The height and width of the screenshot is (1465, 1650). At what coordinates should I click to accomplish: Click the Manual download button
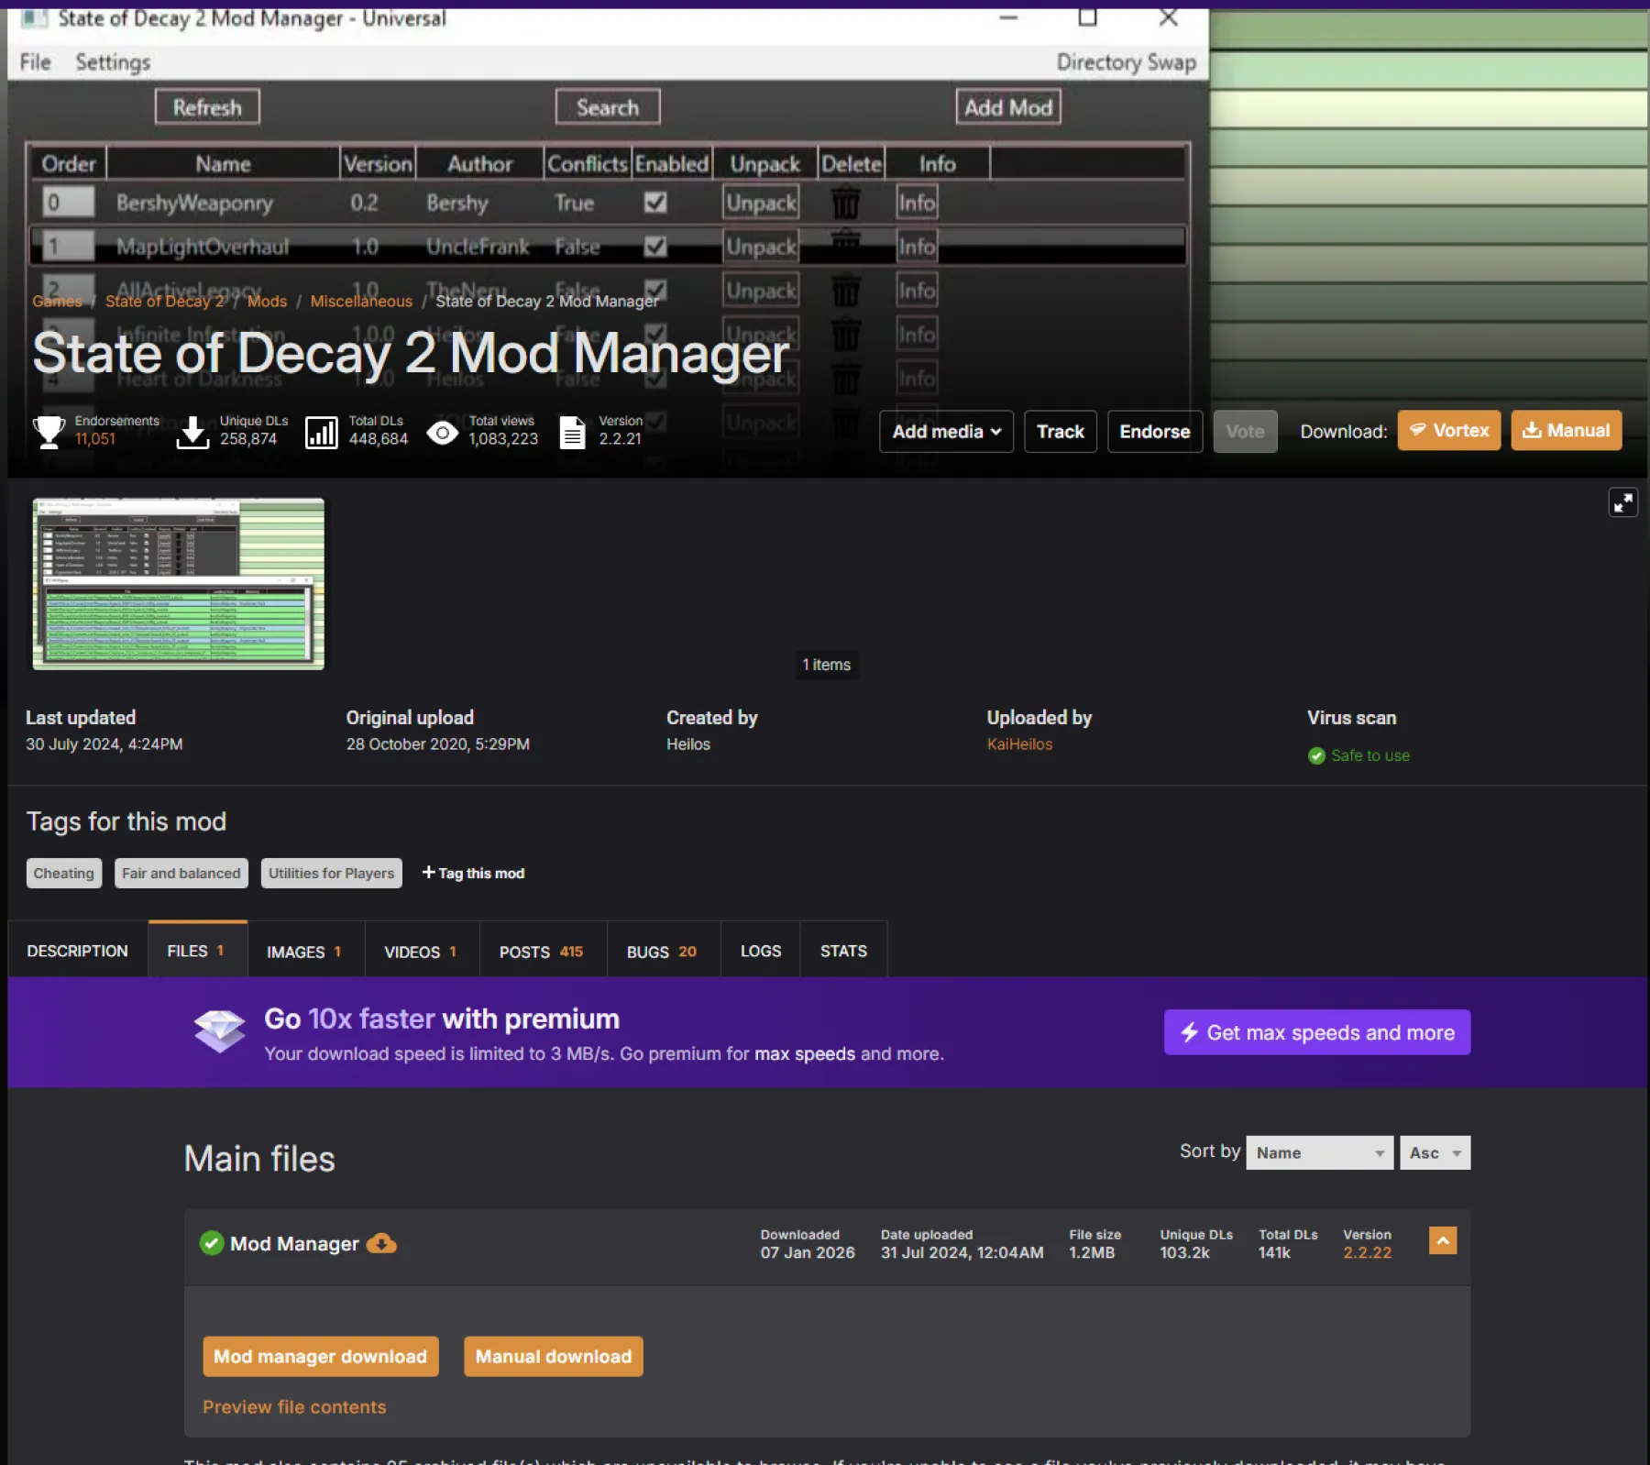(x=553, y=1356)
